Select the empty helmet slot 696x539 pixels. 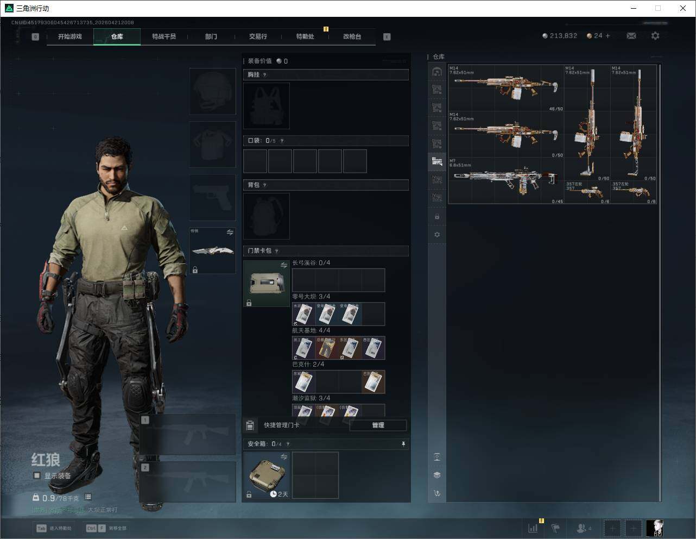click(x=213, y=91)
